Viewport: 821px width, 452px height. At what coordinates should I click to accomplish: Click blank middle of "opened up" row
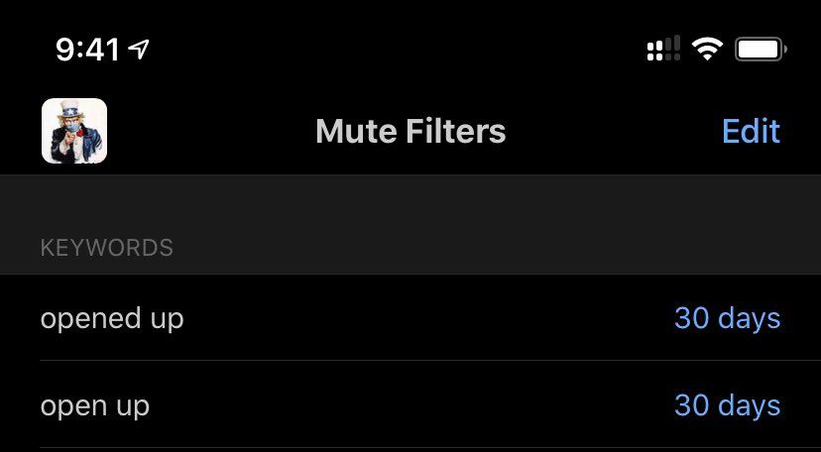point(416,319)
